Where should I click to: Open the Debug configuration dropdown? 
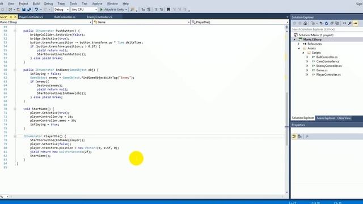pos(61,10)
